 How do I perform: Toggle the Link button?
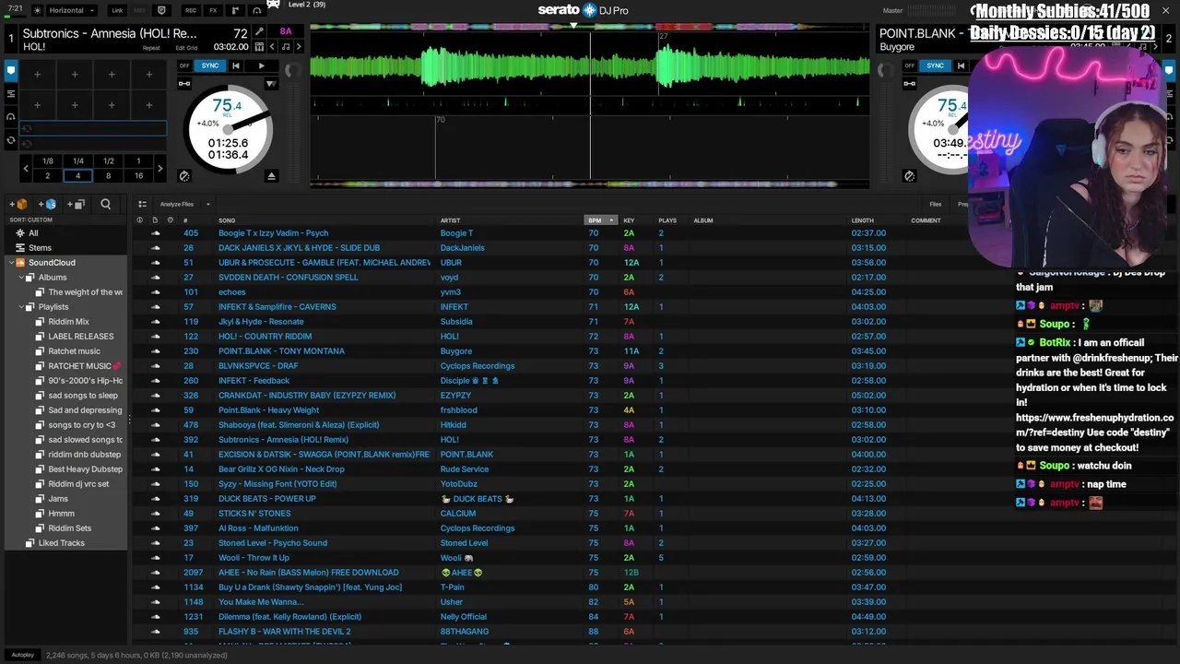coord(117,10)
